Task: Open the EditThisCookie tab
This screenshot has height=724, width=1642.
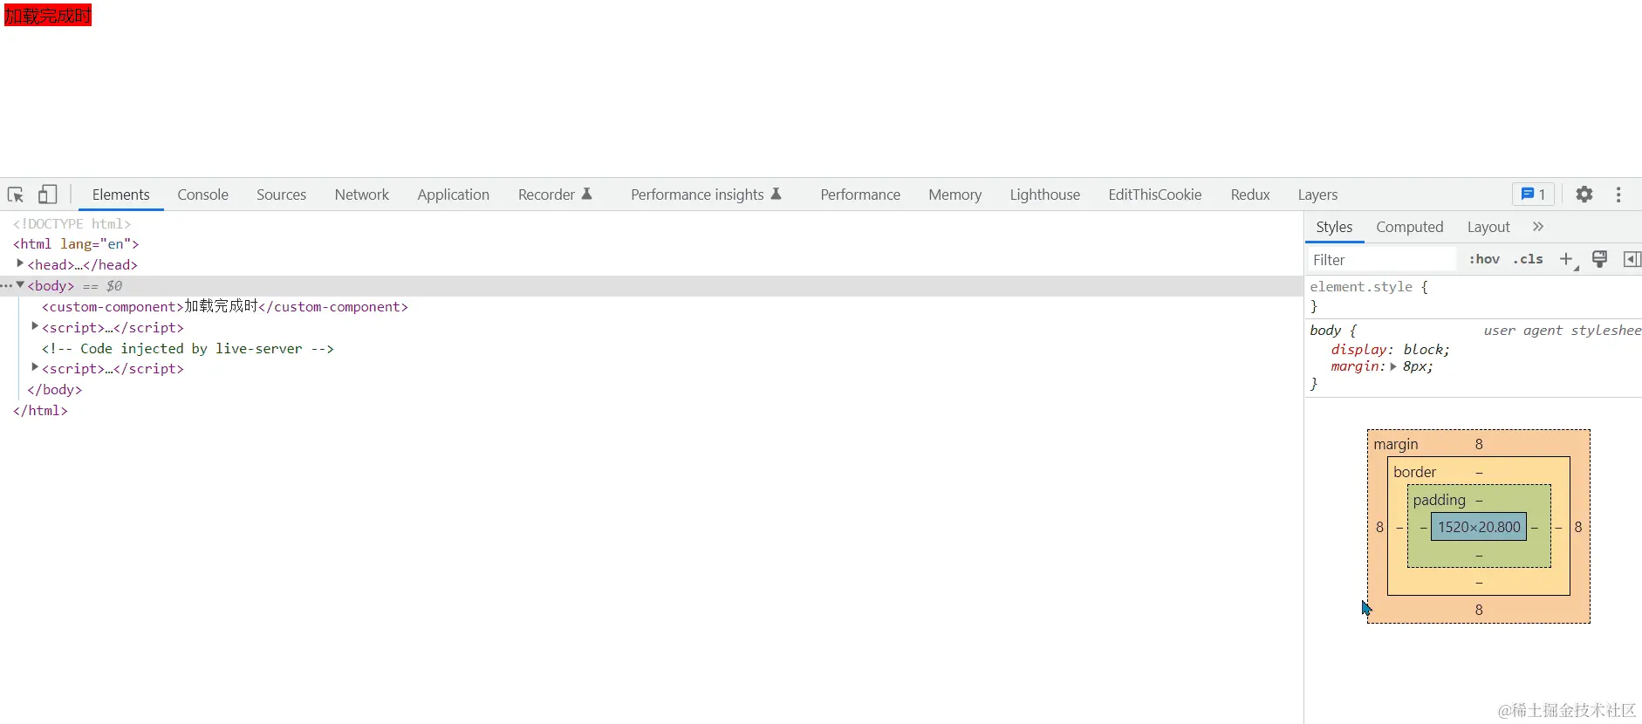Action: 1155,195
